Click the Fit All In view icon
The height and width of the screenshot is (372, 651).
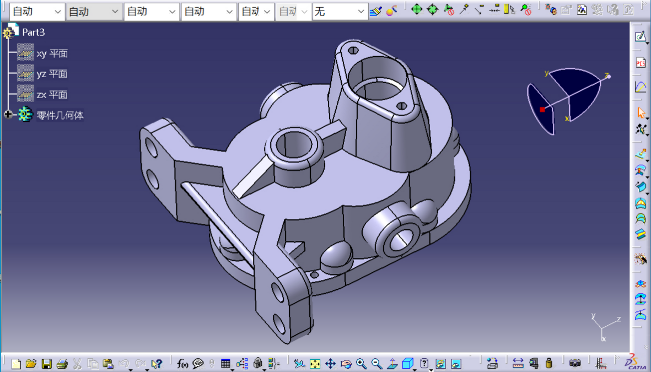point(315,364)
